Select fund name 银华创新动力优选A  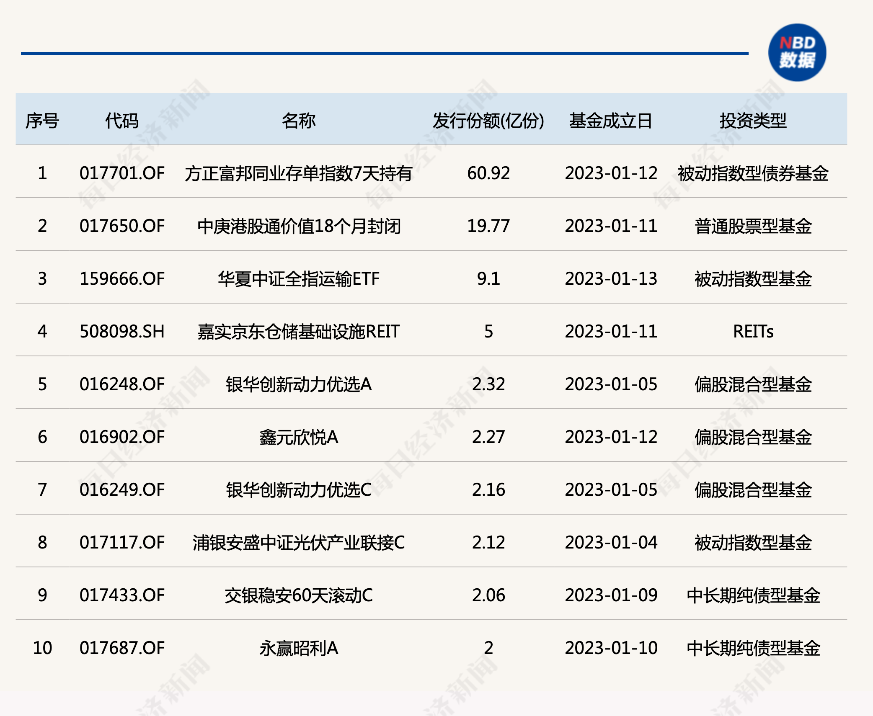click(x=298, y=384)
